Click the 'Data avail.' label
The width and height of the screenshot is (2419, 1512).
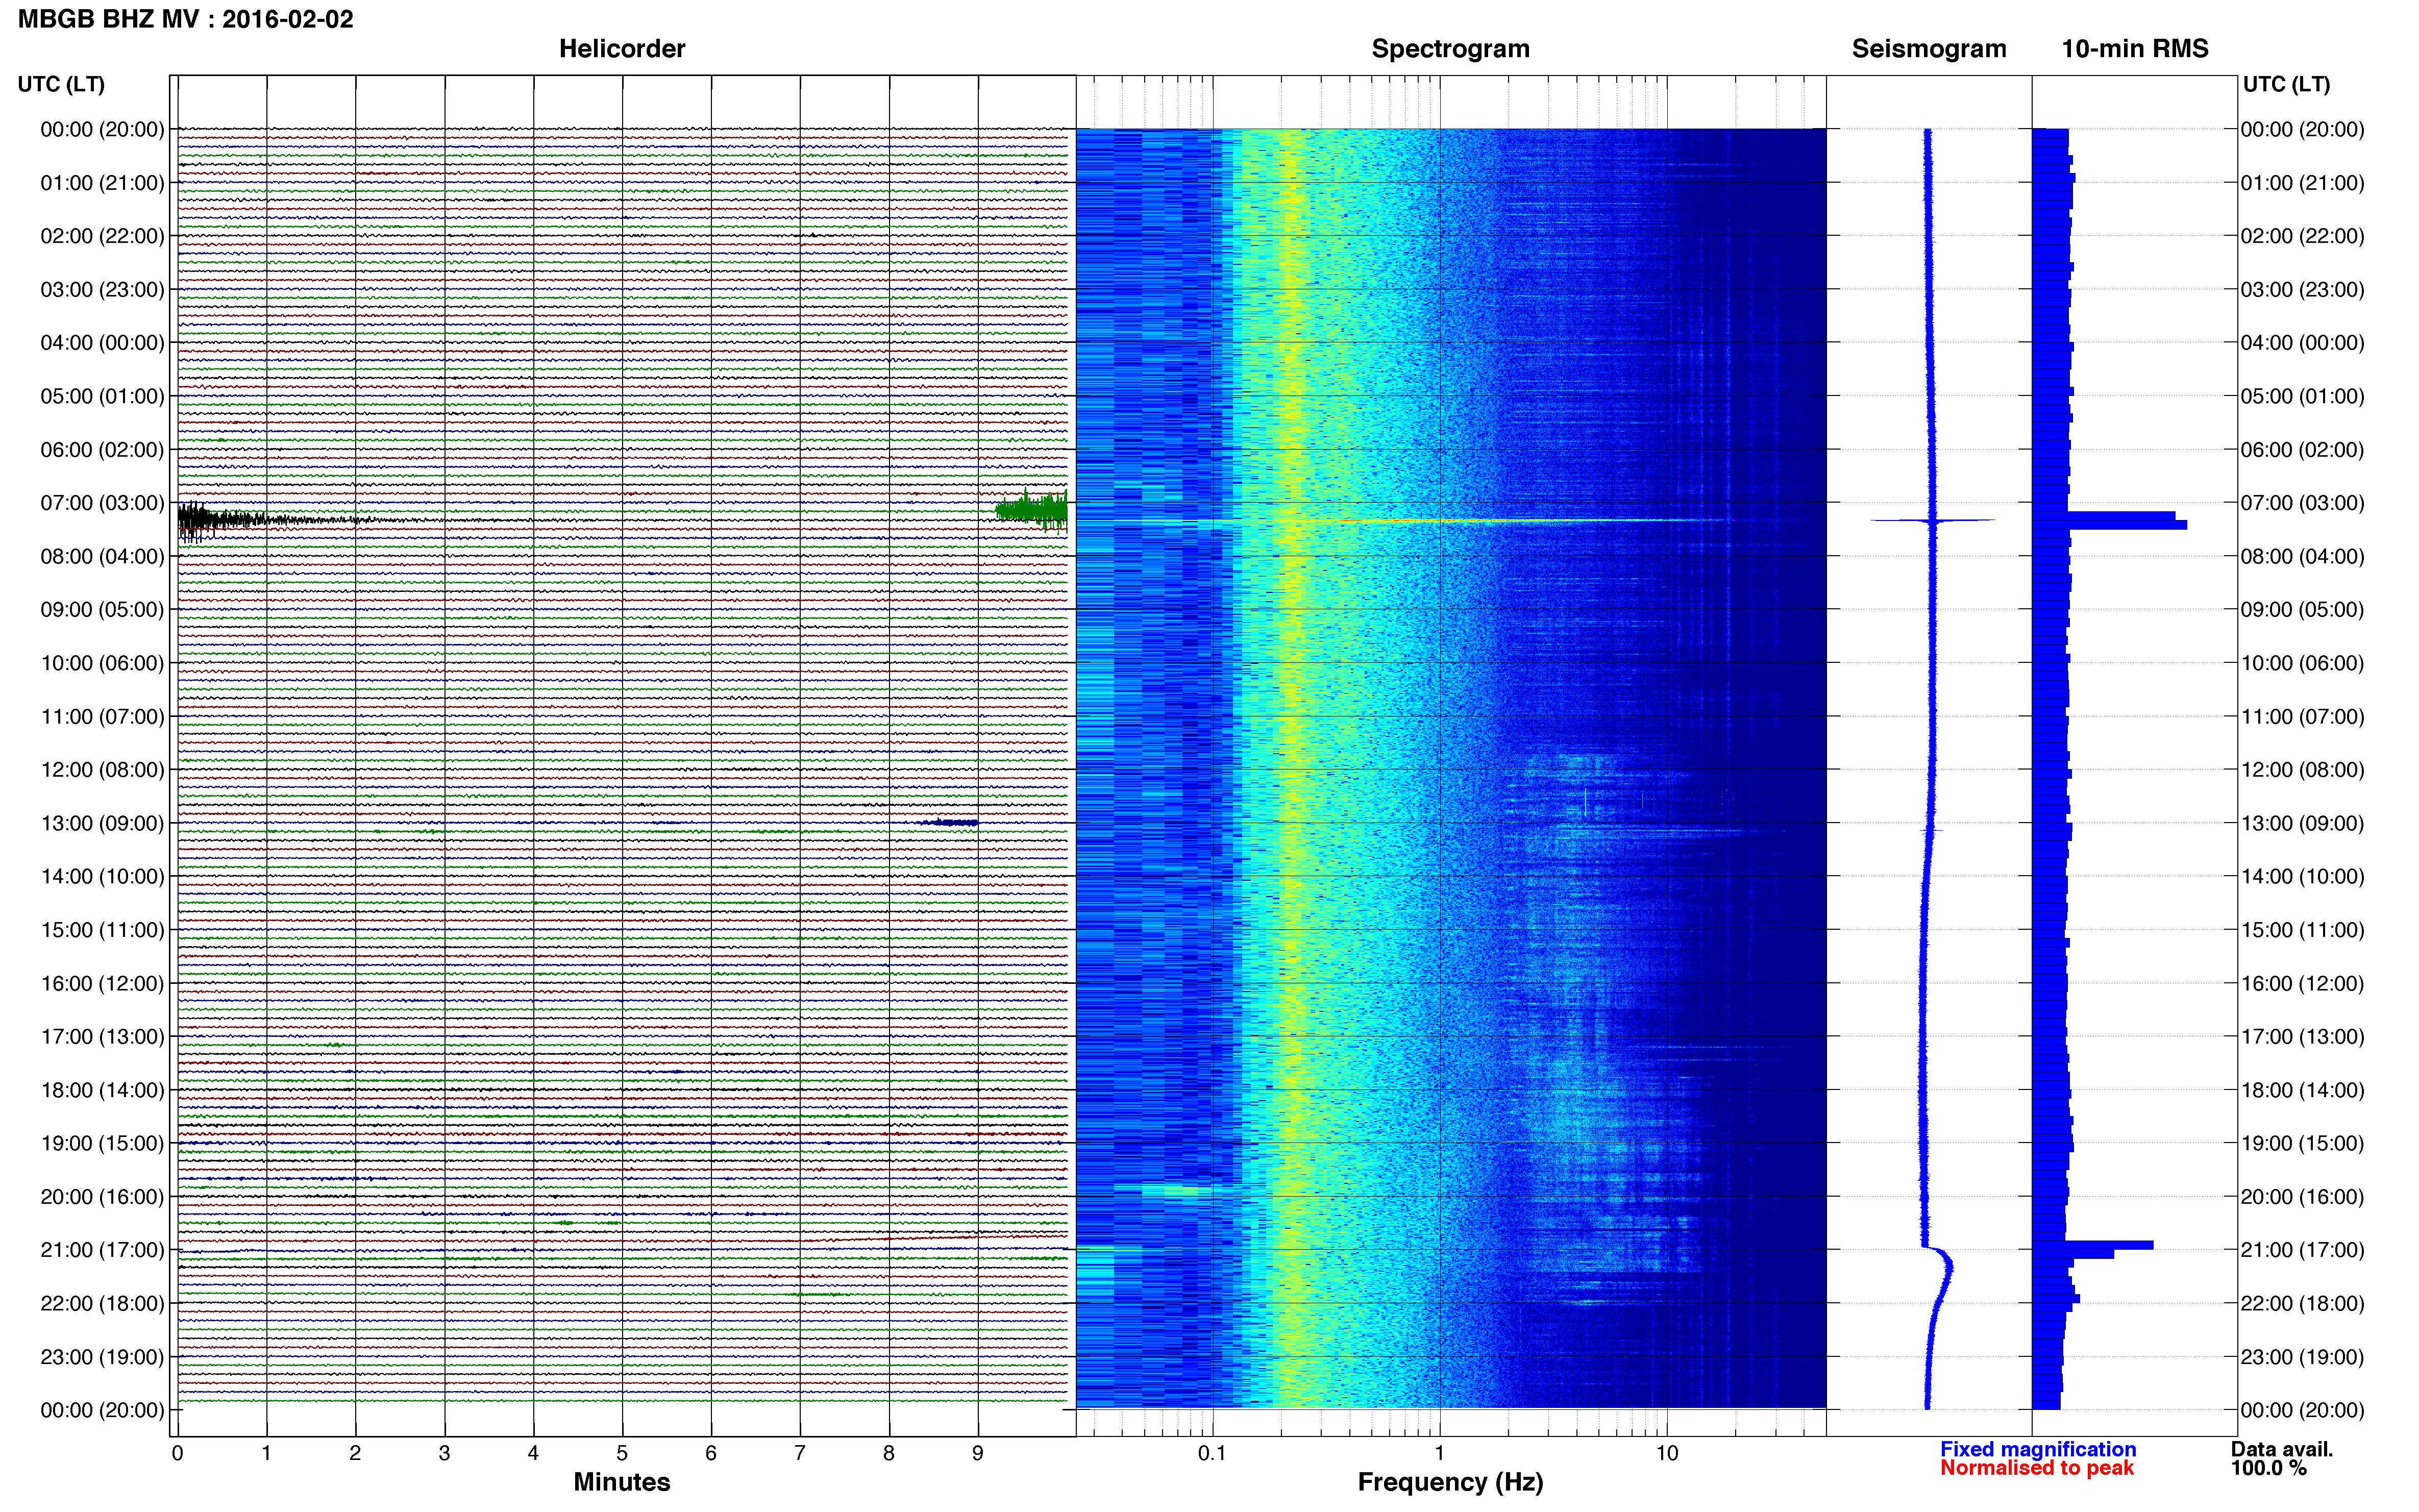[x=2281, y=1449]
